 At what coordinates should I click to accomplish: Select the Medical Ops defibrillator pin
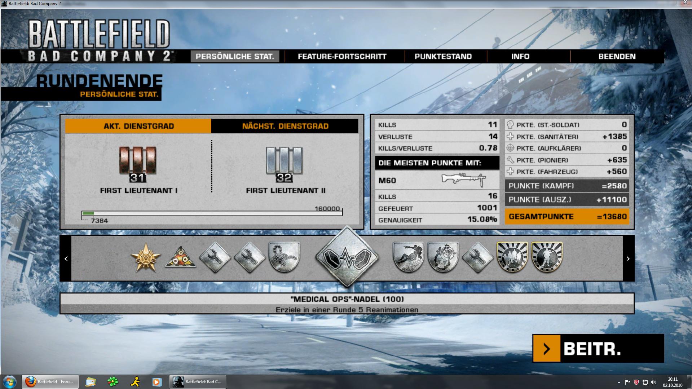[347, 257]
